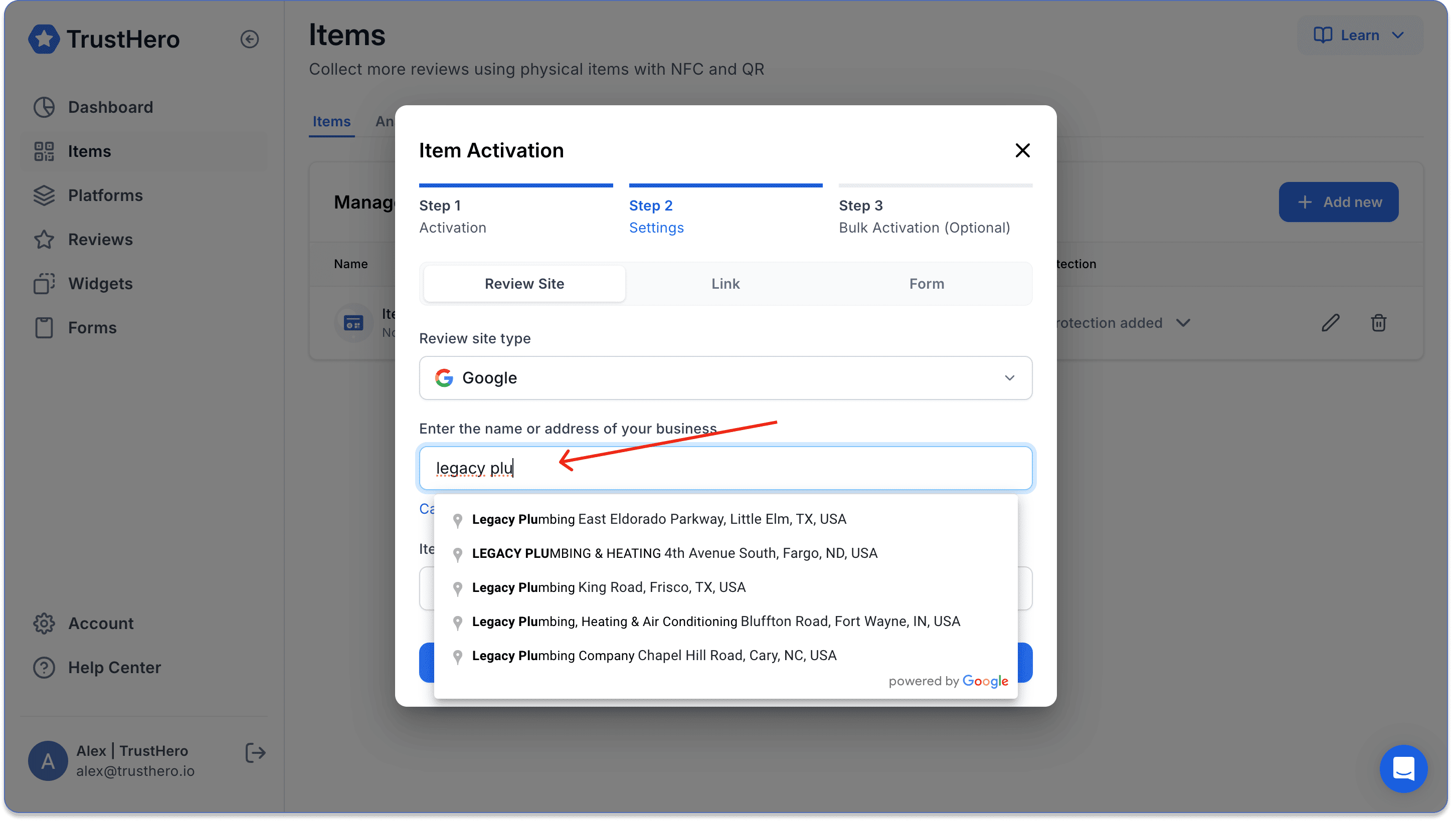Click the Widgets sidebar icon
The width and height of the screenshot is (1452, 821).
(x=44, y=284)
